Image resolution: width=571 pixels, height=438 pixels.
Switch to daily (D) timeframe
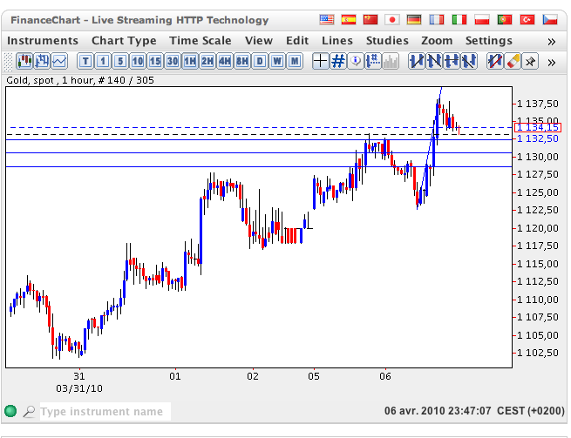point(260,60)
